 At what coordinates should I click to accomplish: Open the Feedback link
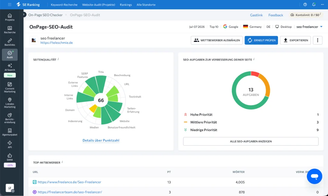276,15
